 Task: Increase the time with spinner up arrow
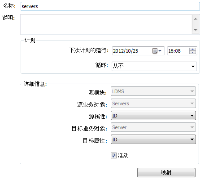pyautogui.click(x=192, y=49)
